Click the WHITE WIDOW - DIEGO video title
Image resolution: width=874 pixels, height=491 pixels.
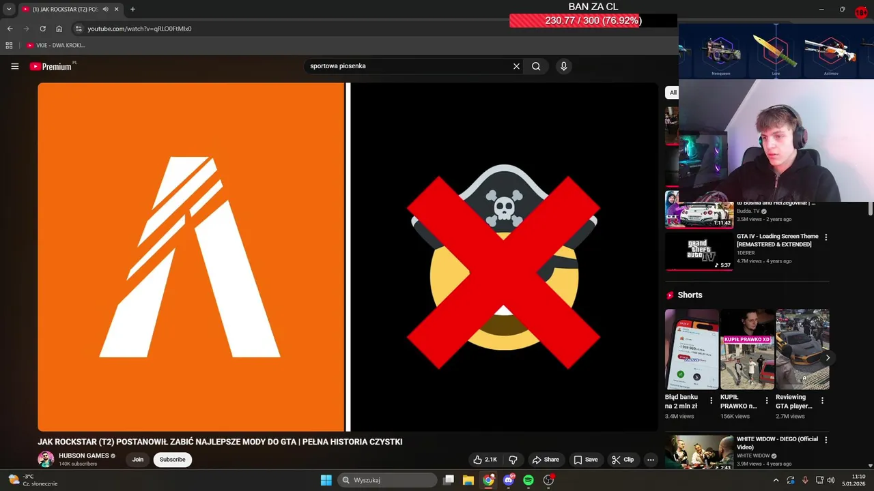coord(777,443)
